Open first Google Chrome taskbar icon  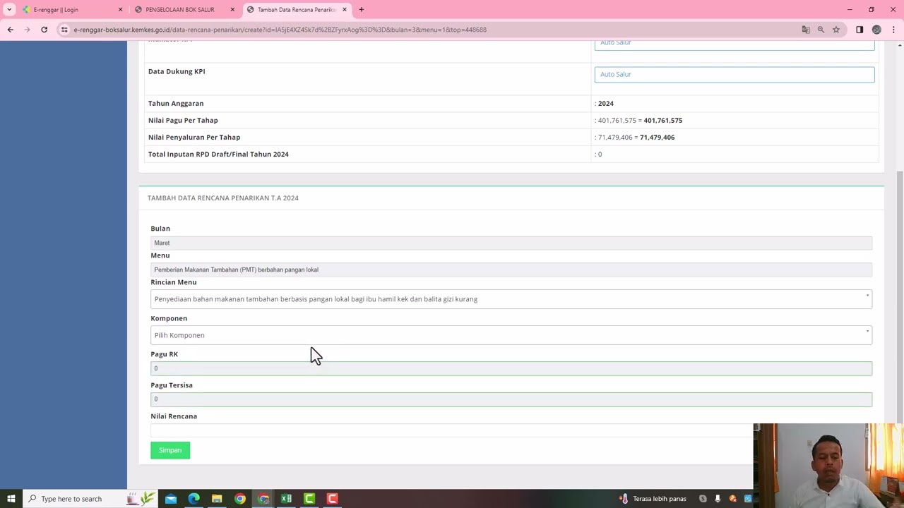[240, 499]
